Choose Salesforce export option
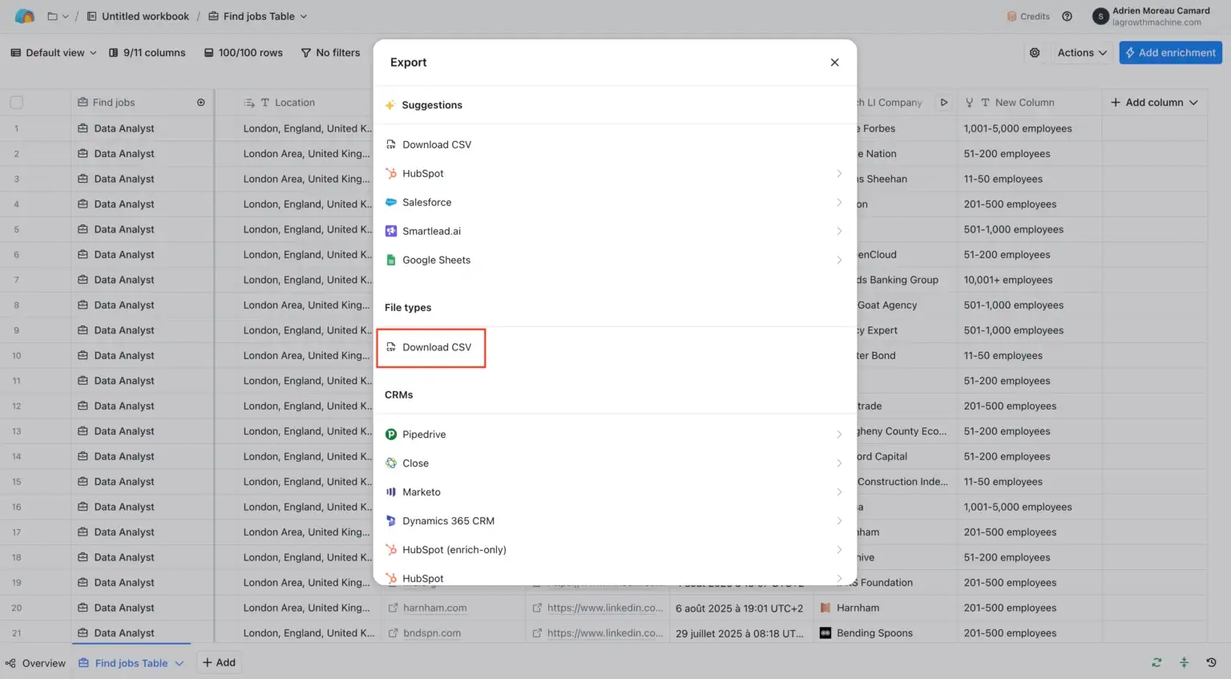This screenshot has width=1231, height=679. [615, 202]
